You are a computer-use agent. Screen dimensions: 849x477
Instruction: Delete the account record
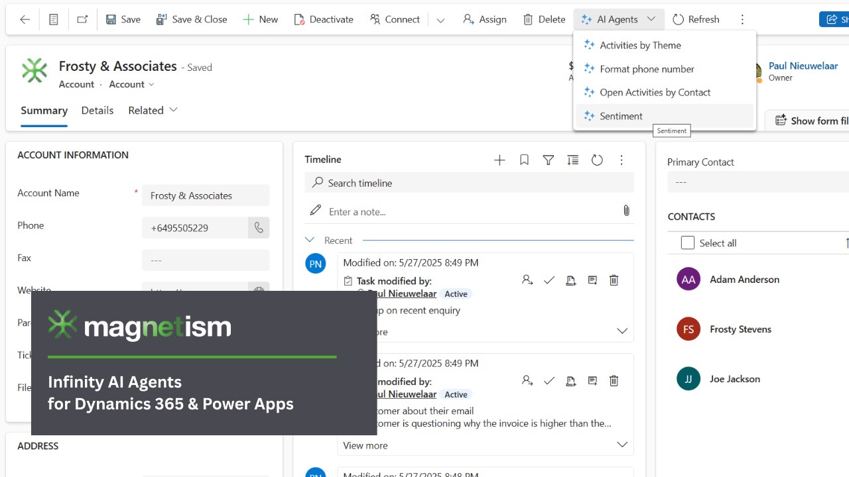(544, 19)
